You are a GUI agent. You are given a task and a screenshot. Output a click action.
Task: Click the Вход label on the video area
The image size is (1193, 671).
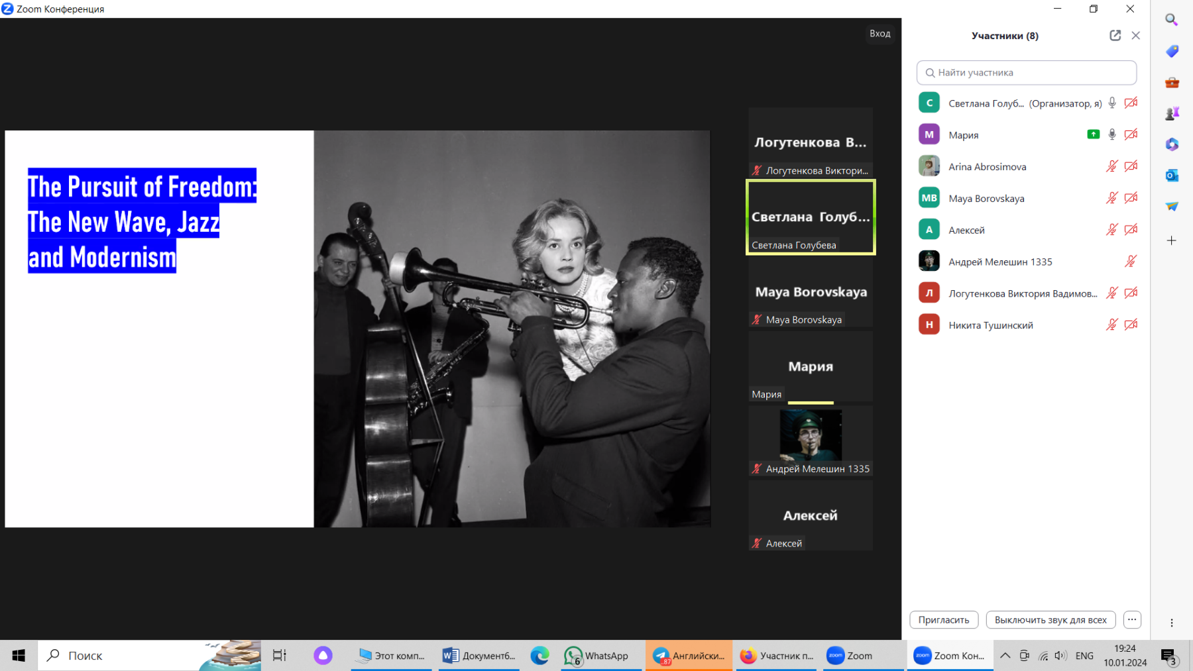pyautogui.click(x=880, y=34)
